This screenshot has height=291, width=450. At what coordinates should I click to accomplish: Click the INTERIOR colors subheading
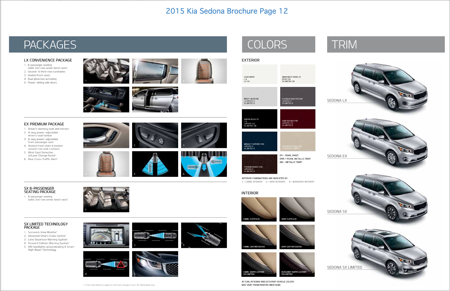pos(250,193)
